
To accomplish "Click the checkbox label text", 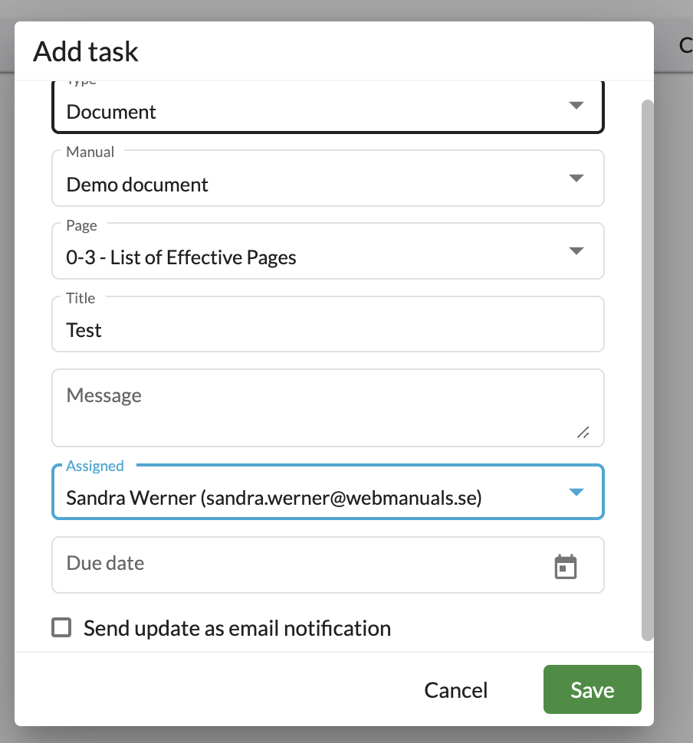I will (237, 627).
